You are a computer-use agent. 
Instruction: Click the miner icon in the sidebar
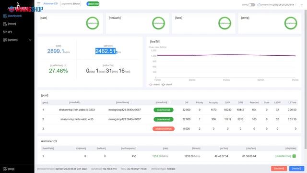pyautogui.click(x=5, y=24)
